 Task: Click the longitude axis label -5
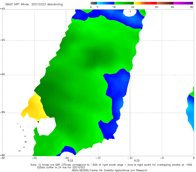(x=162, y=158)
